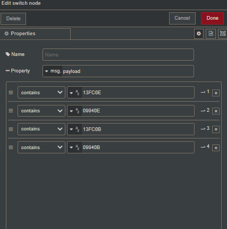Click output arrow 4 label
Viewport: 227px width, 229px height.
205,146
